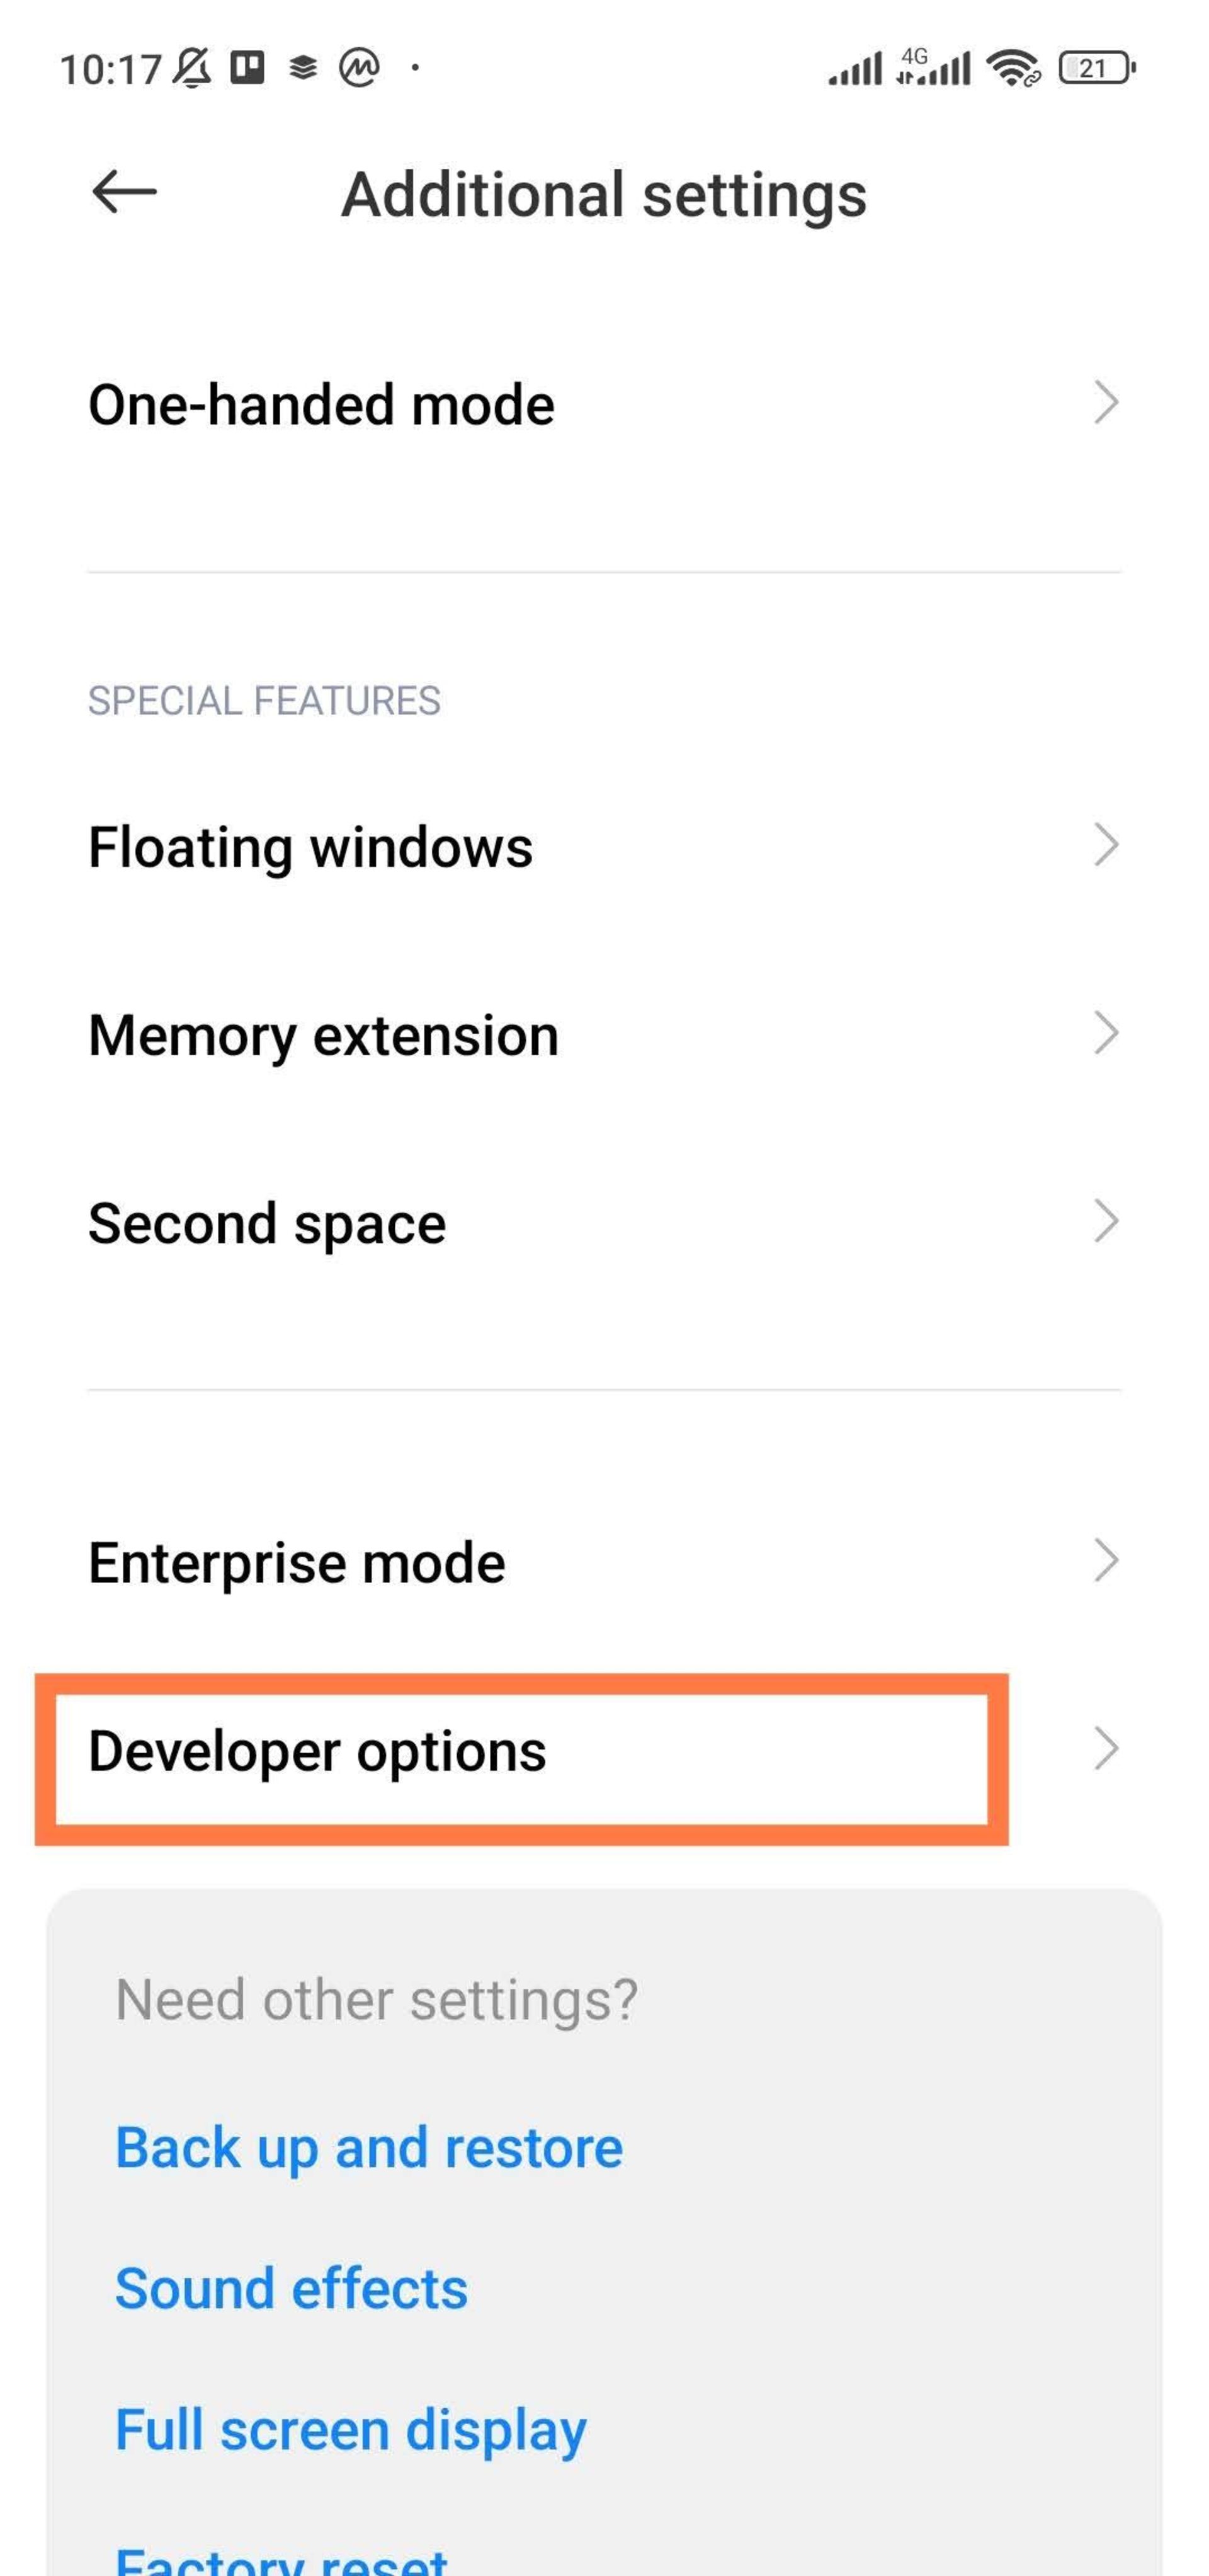This screenshot has height=2576, width=1209.
Task: Tap the Additional settings page title
Action: [x=603, y=194]
